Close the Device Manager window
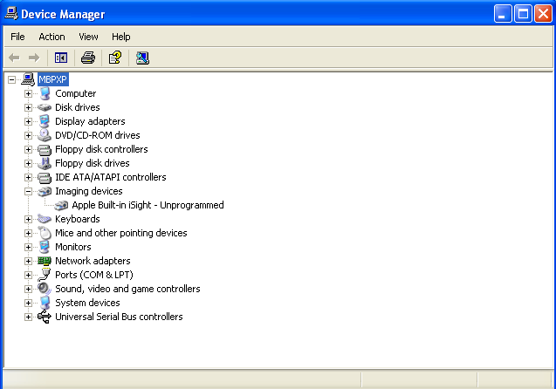The width and height of the screenshot is (556, 389). pos(543,14)
